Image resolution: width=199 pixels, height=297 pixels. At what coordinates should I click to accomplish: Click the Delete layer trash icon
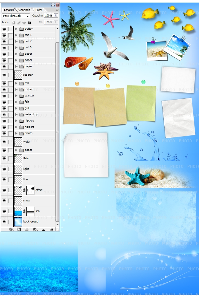pyautogui.click(x=51, y=229)
